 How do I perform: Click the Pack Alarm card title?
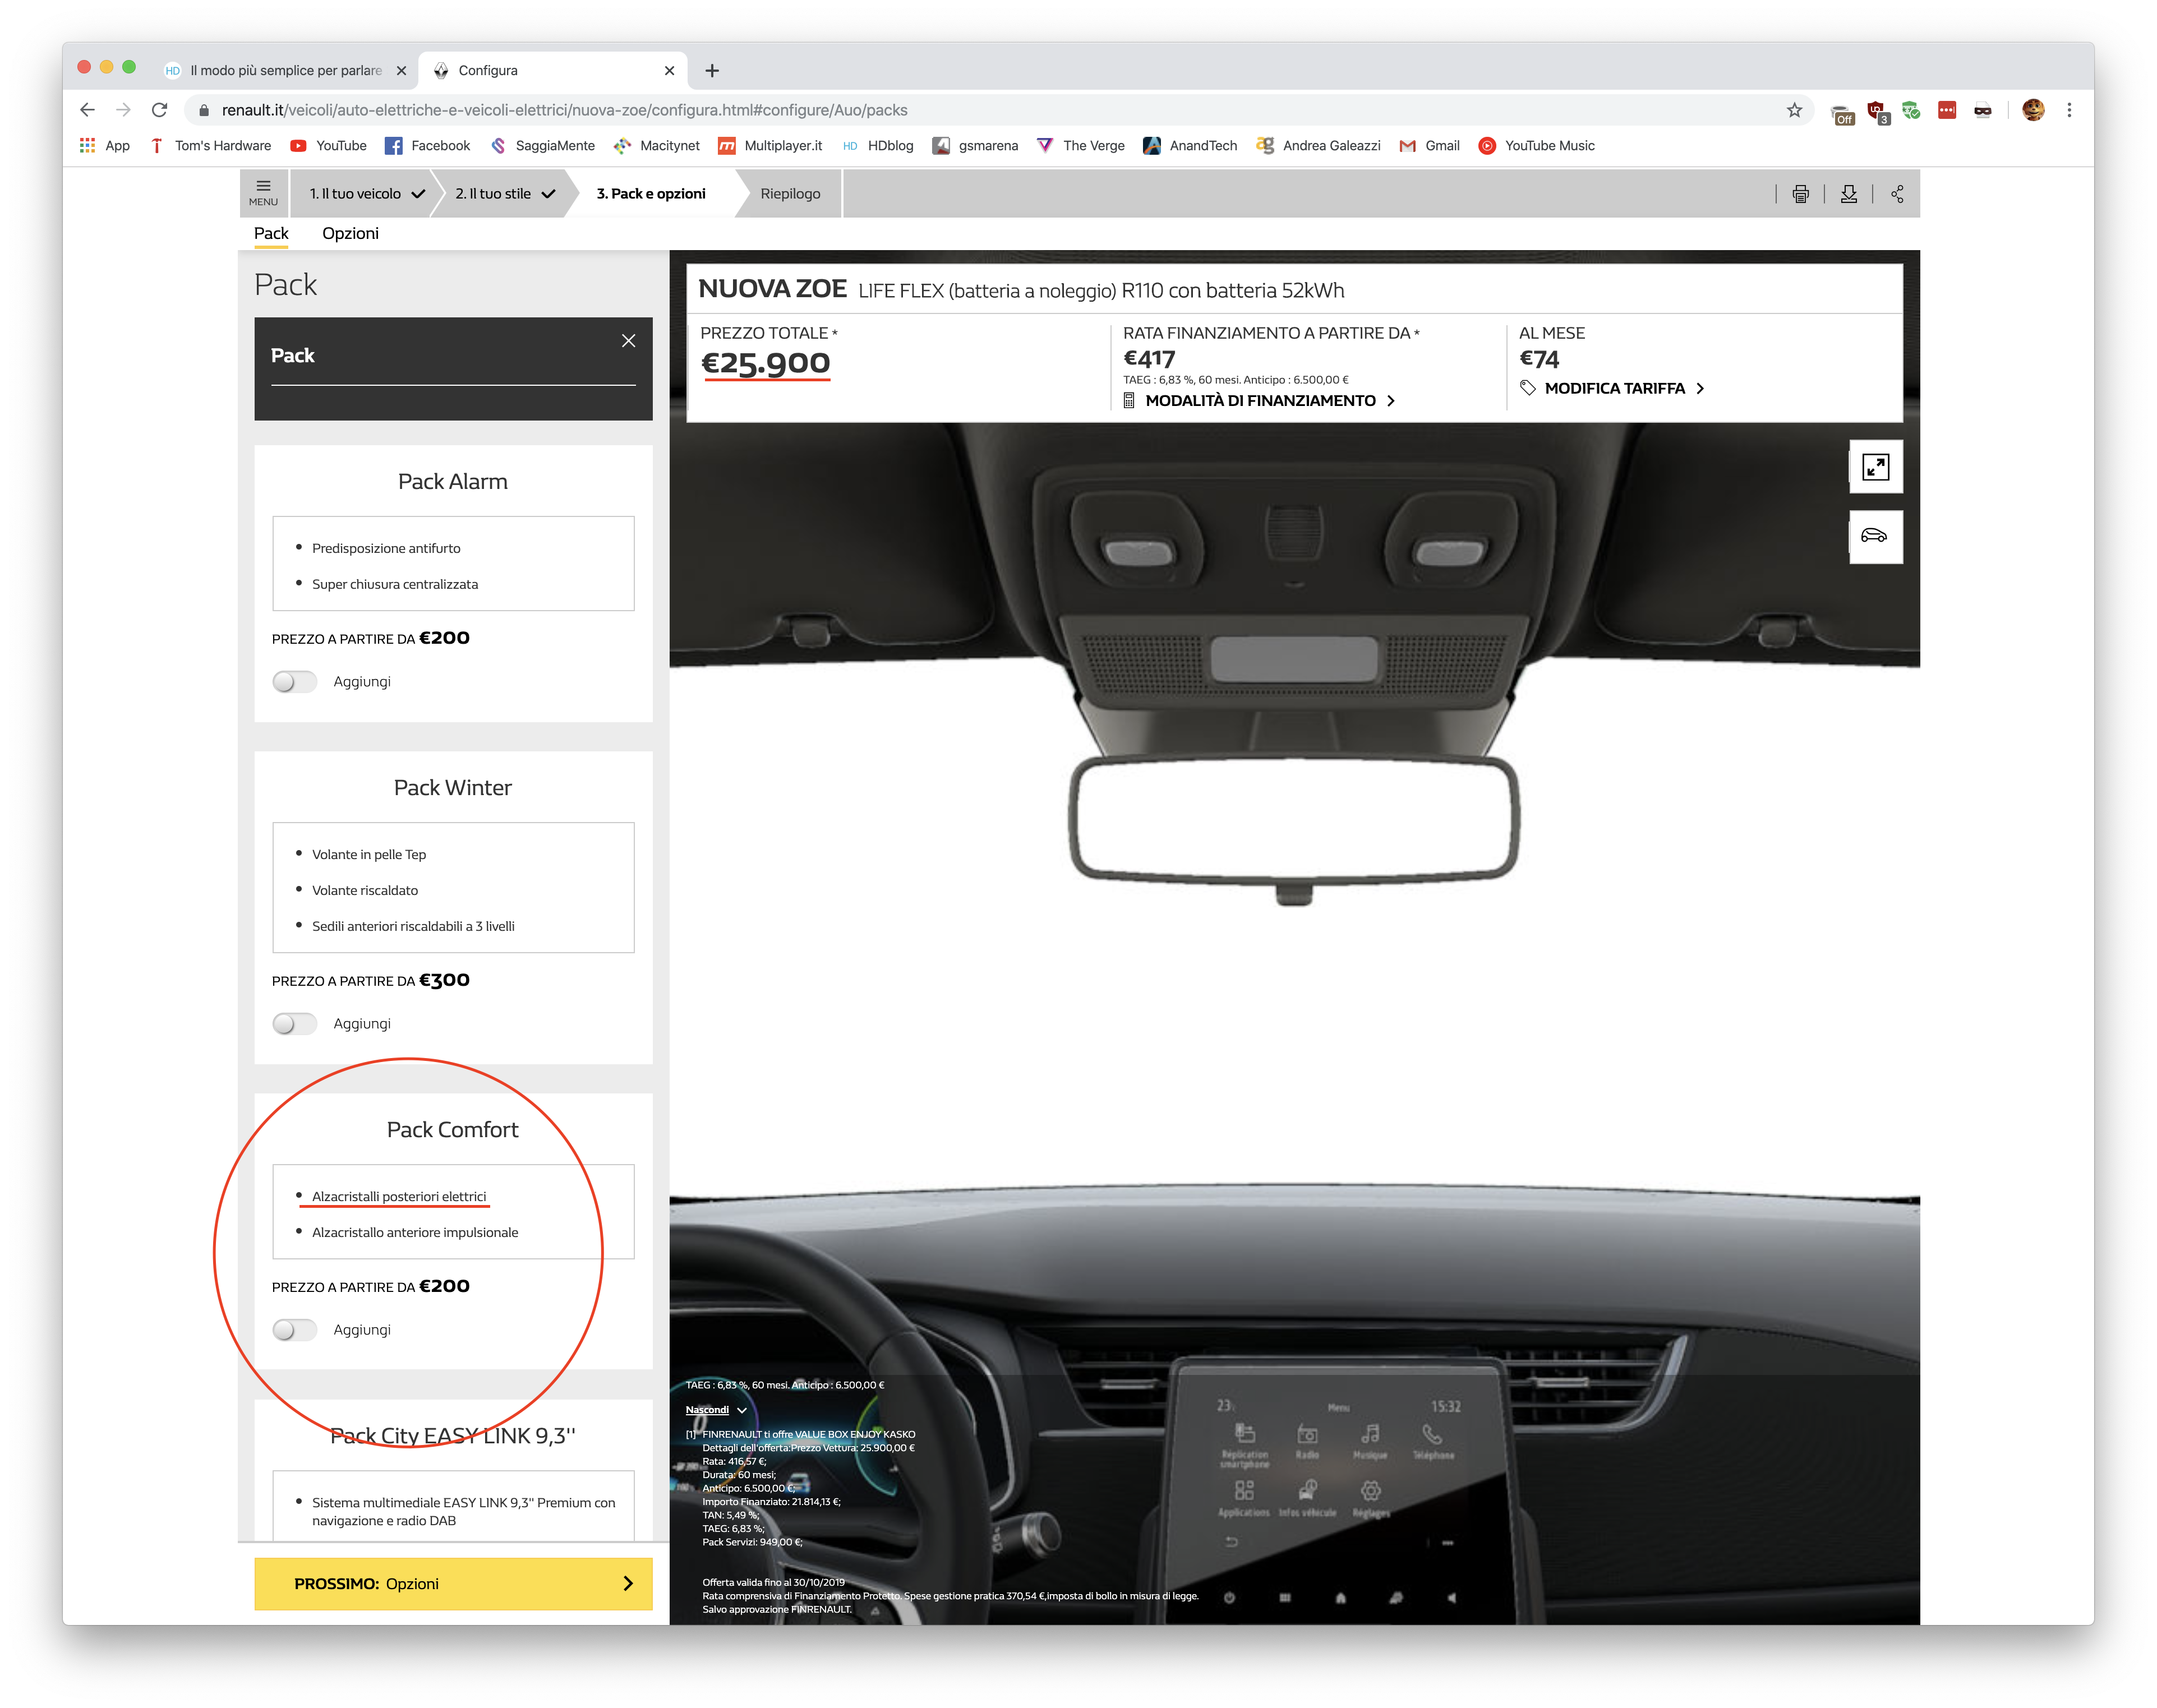click(x=453, y=482)
